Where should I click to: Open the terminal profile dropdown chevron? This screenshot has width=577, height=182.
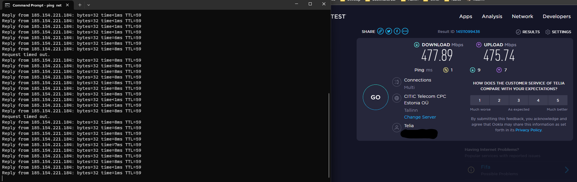[x=89, y=5]
